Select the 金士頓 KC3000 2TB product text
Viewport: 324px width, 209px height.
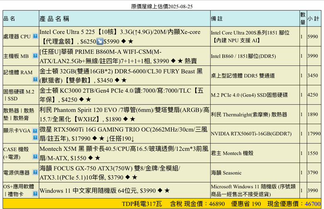coord(121,95)
